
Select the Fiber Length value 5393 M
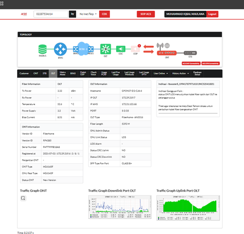126,124
